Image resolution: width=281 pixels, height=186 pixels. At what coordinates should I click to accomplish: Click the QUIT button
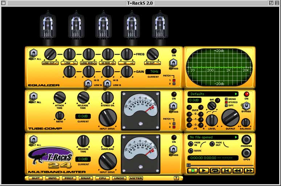(36, 178)
